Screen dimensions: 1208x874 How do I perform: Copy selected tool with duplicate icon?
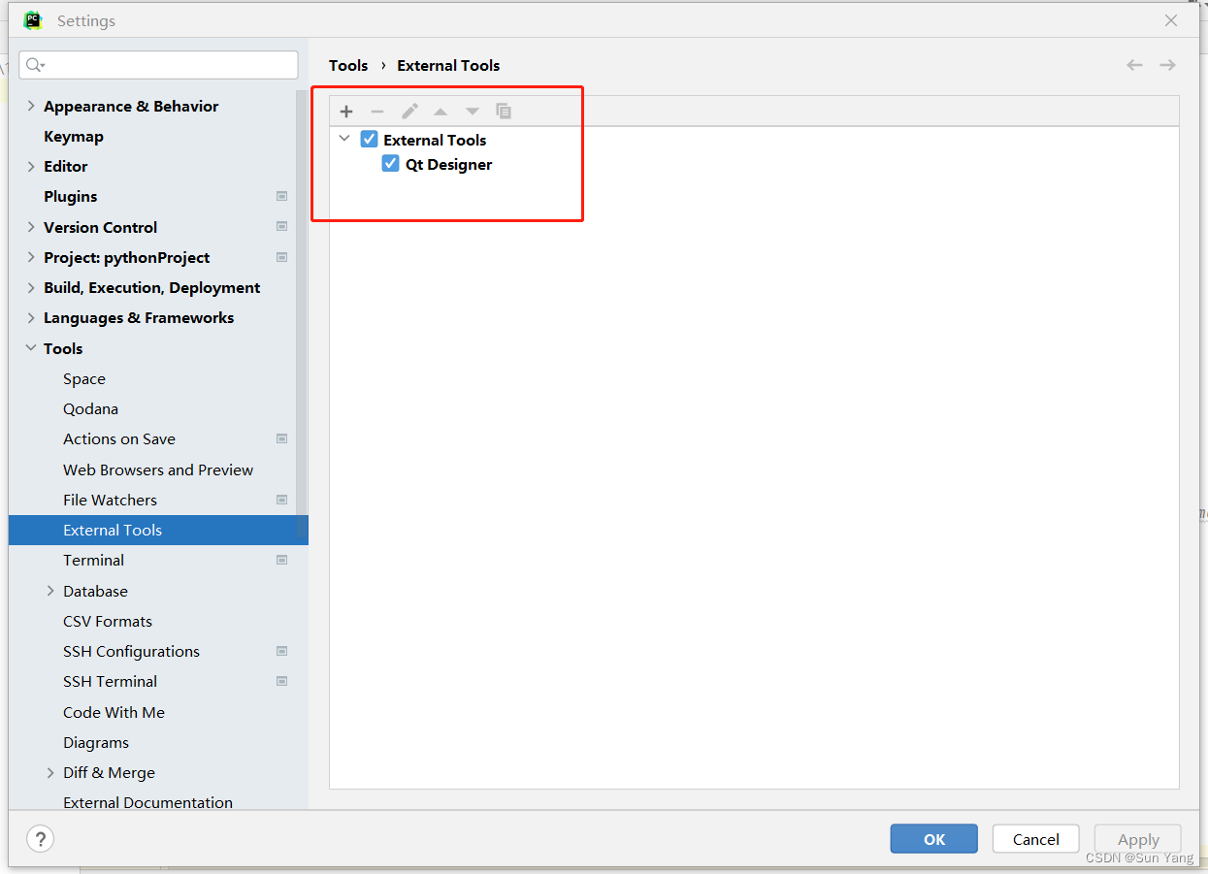504,112
